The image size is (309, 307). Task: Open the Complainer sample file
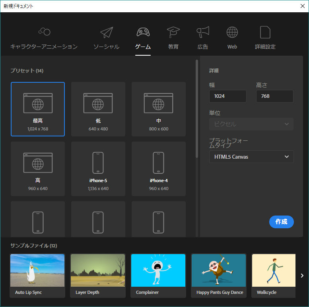[158, 276]
